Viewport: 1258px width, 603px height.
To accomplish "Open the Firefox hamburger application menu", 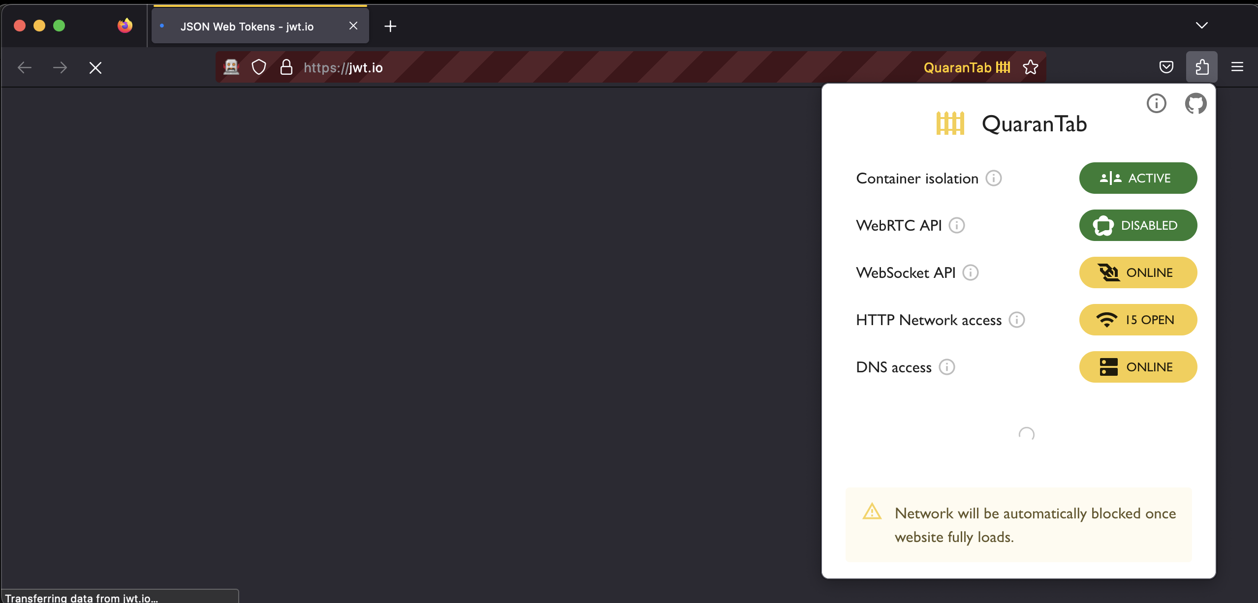I will pyautogui.click(x=1237, y=67).
